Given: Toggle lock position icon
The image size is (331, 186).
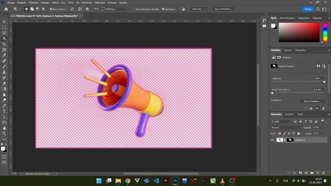Looking at the screenshot, I should pos(289,133).
